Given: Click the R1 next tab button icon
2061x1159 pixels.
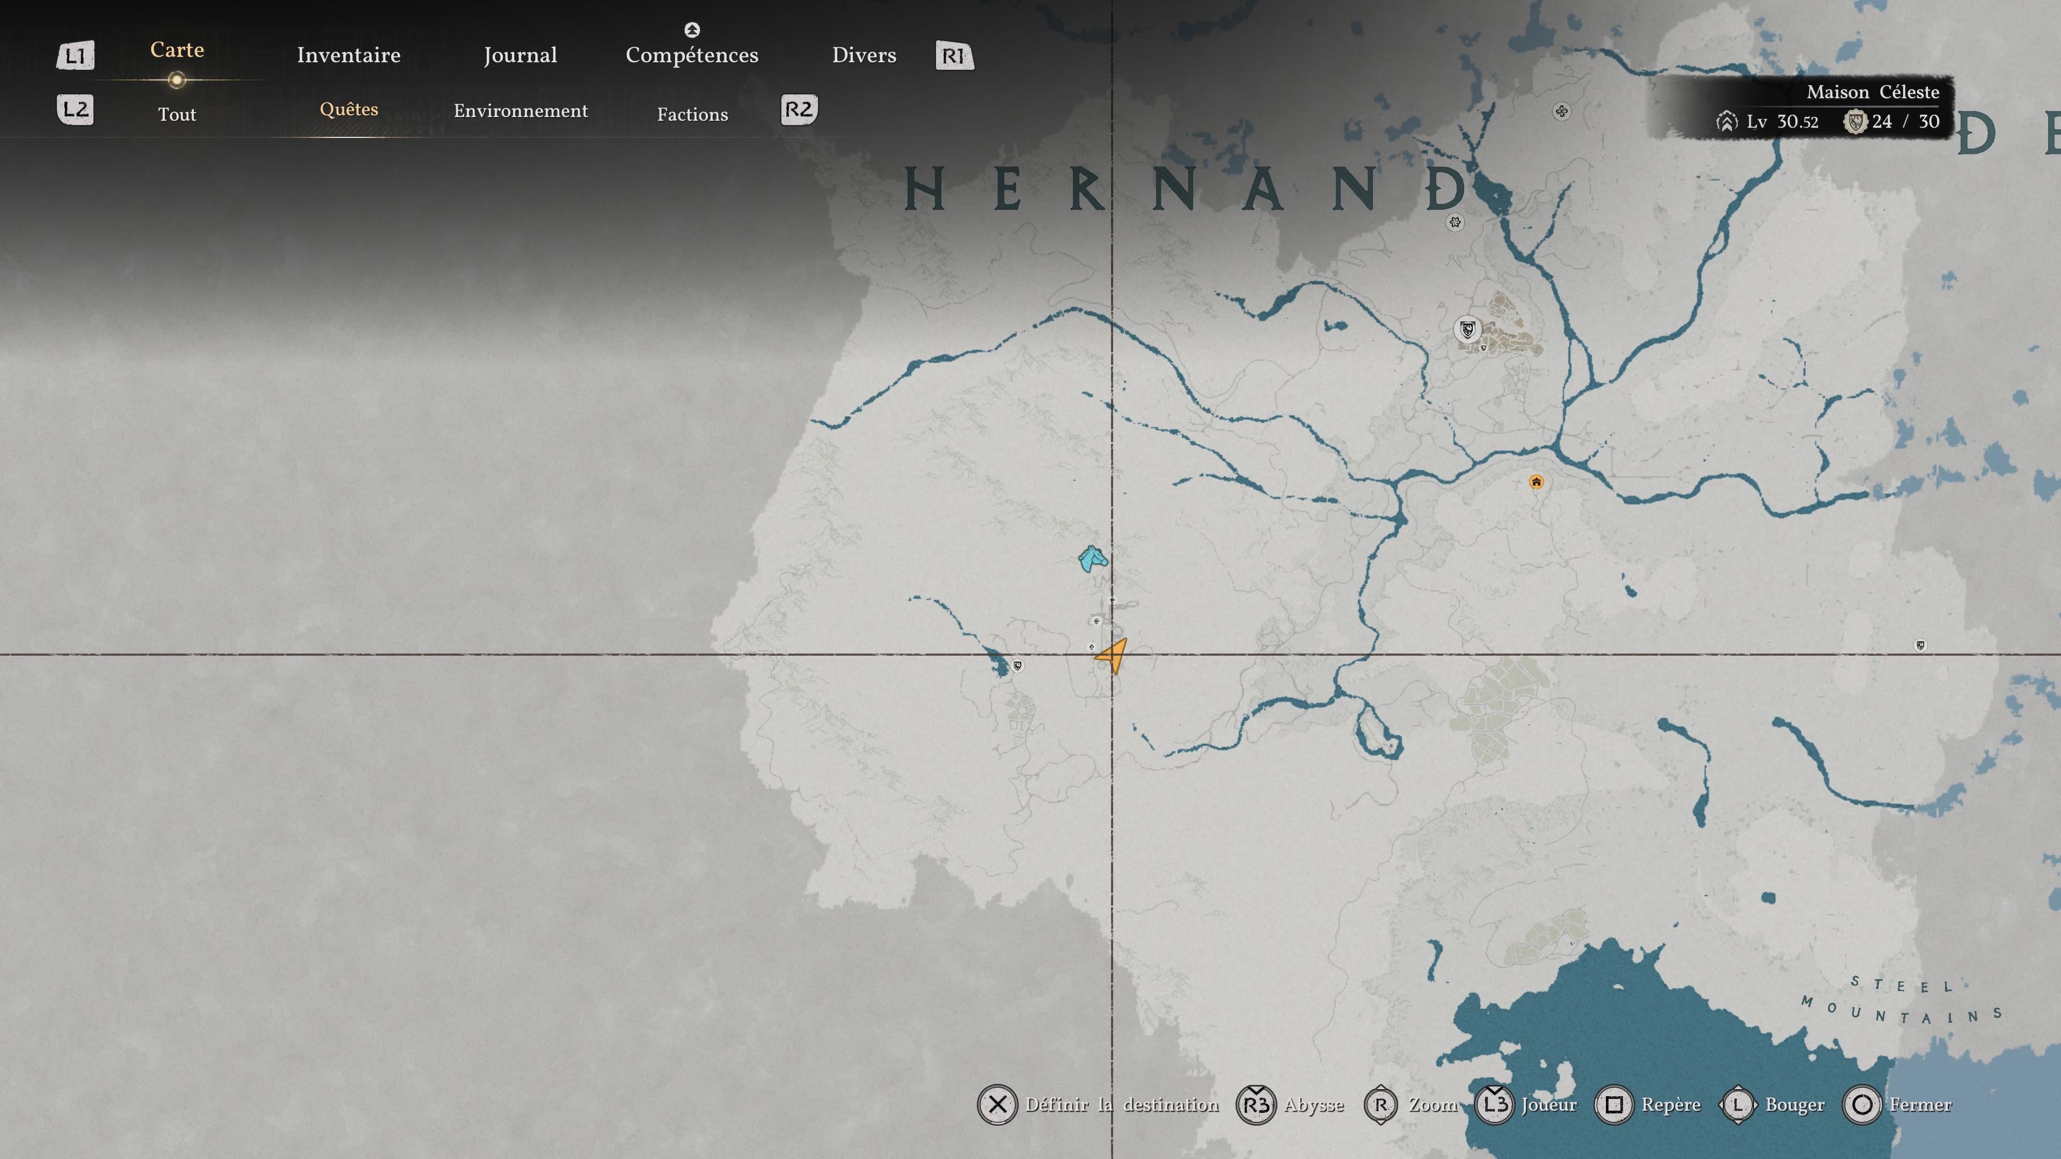Looking at the screenshot, I should (x=954, y=55).
